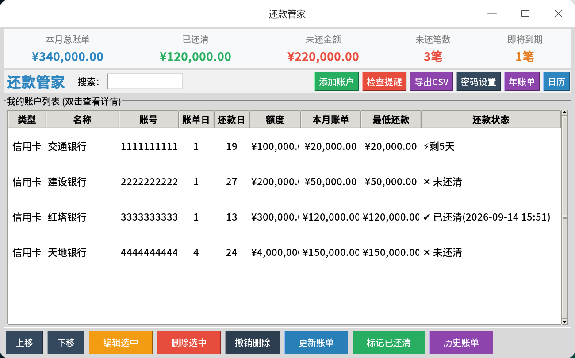575x358 pixels.
Task: Delete selected account with 删除选中
Action: pyautogui.click(x=189, y=343)
